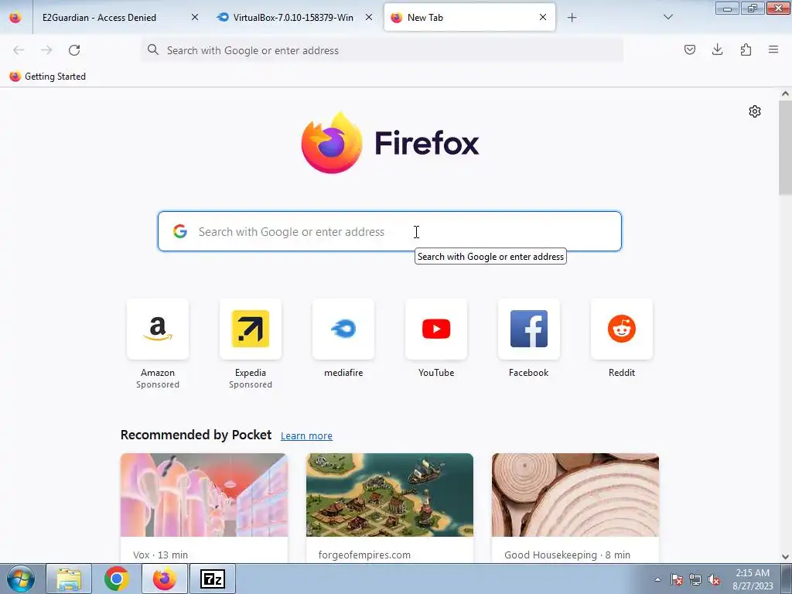Open a new tab with plus button
Image resolution: width=792 pixels, height=594 pixels.
point(572,18)
